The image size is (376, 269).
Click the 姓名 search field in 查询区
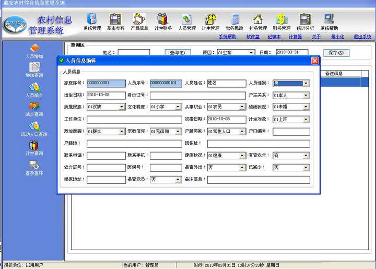pyautogui.click(x=134, y=53)
